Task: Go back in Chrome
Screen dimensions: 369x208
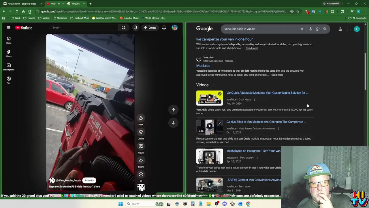Action: (4, 12)
